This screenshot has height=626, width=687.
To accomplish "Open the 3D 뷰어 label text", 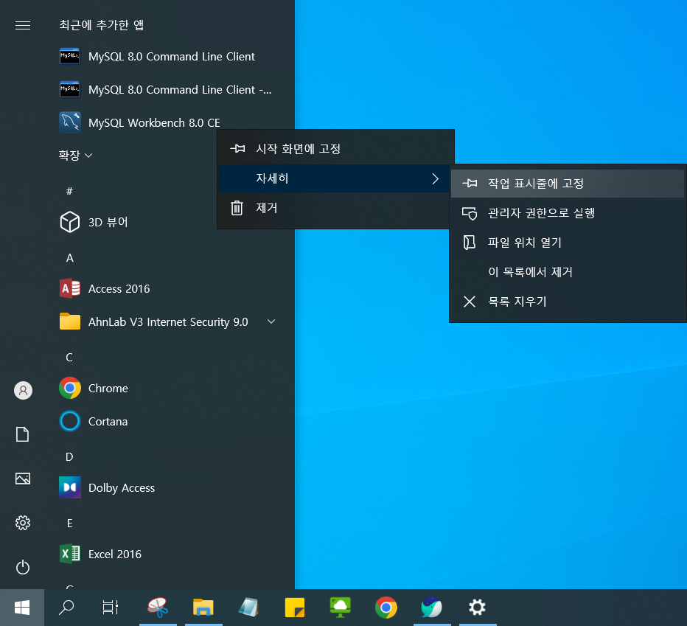I will 108,222.
